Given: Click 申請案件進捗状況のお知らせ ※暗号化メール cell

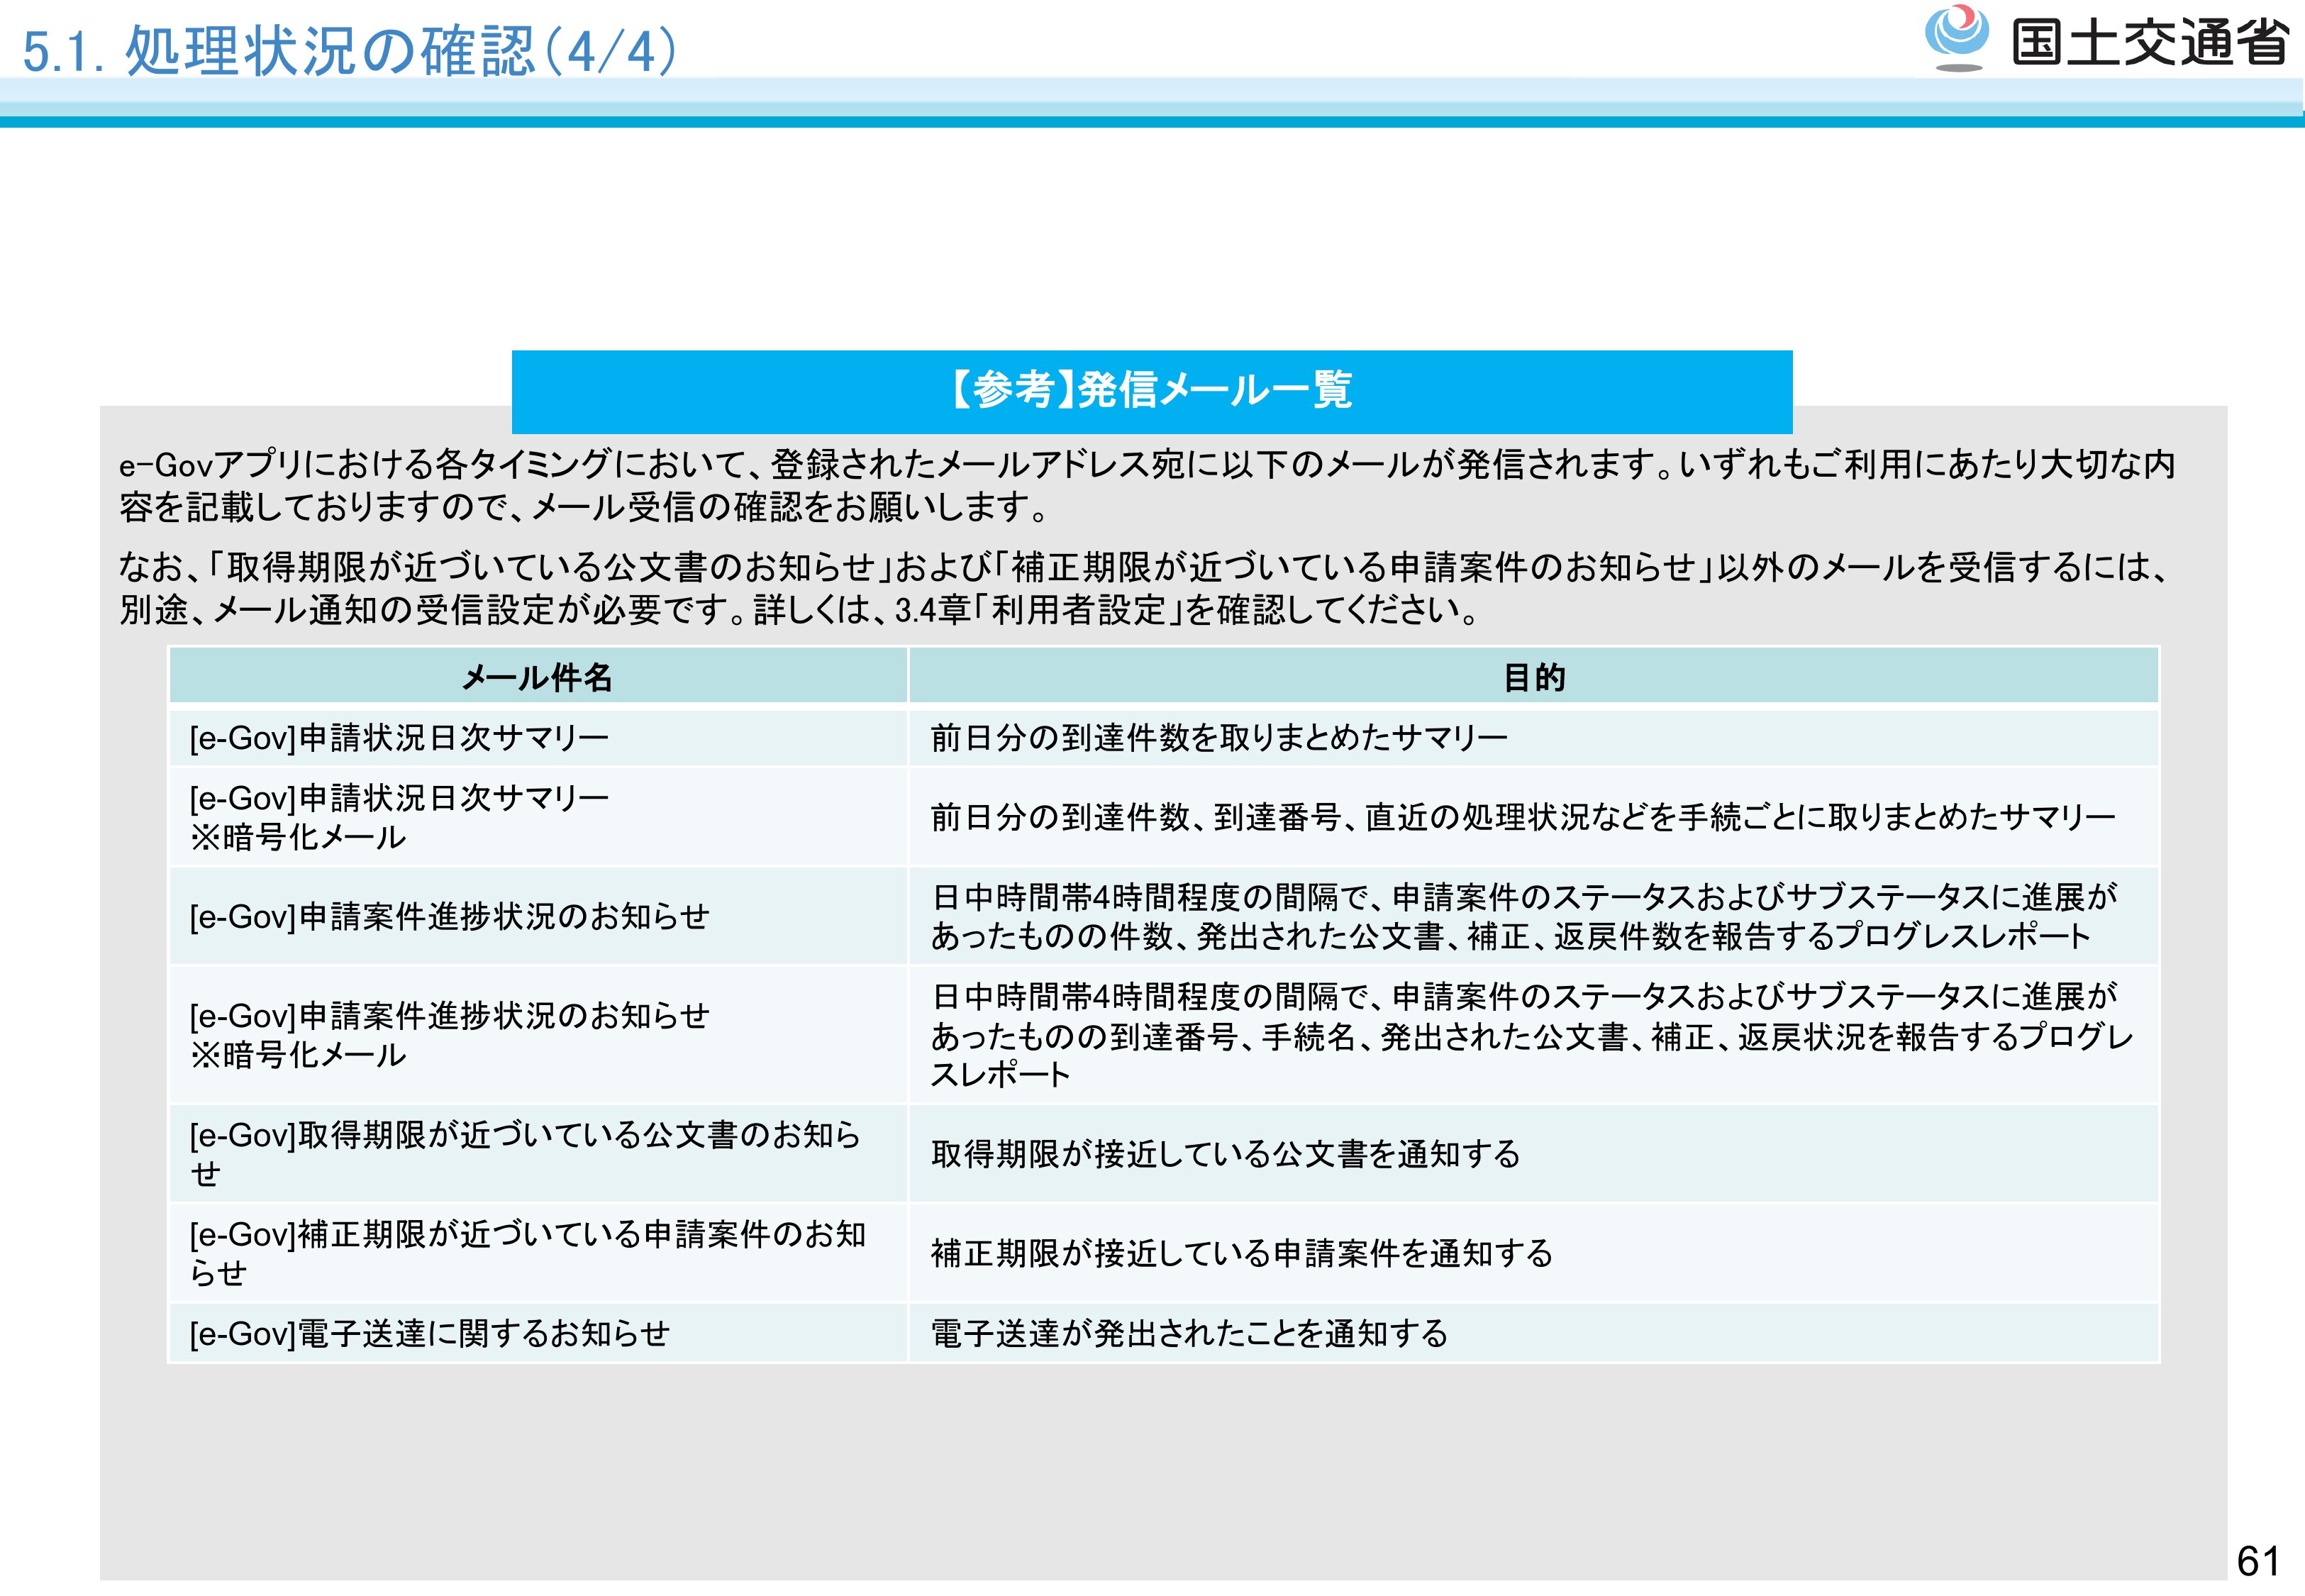Looking at the screenshot, I should [x=450, y=1035].
